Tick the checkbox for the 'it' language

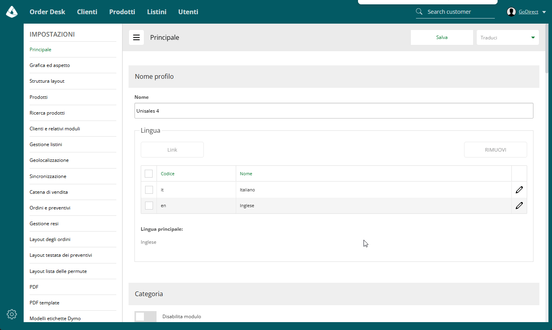(149, 190)
